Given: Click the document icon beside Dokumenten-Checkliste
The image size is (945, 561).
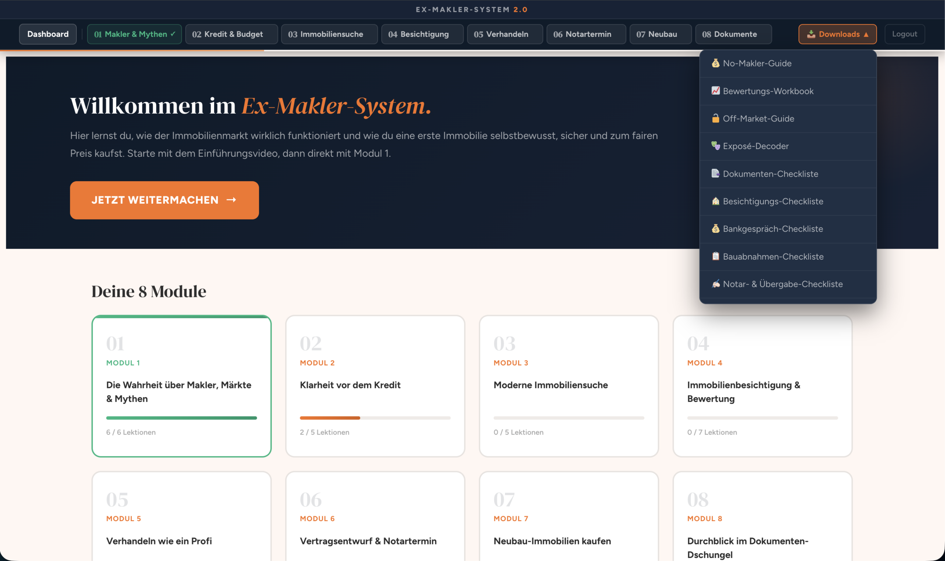Looking at the screenshot, I should 715,173.
